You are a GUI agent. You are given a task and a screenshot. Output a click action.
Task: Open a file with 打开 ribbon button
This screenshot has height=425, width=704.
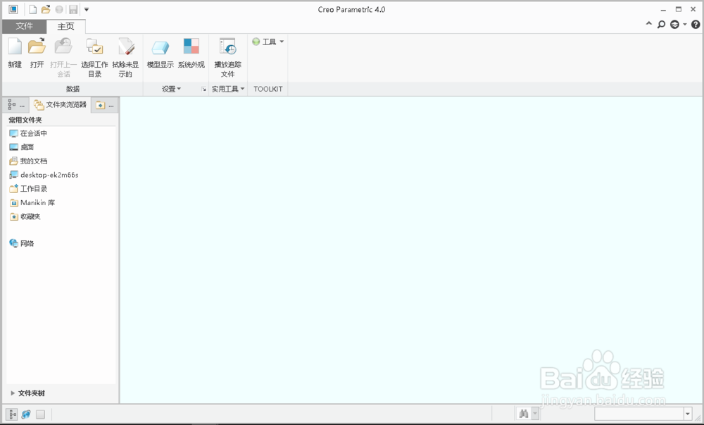tap(37, 53)
